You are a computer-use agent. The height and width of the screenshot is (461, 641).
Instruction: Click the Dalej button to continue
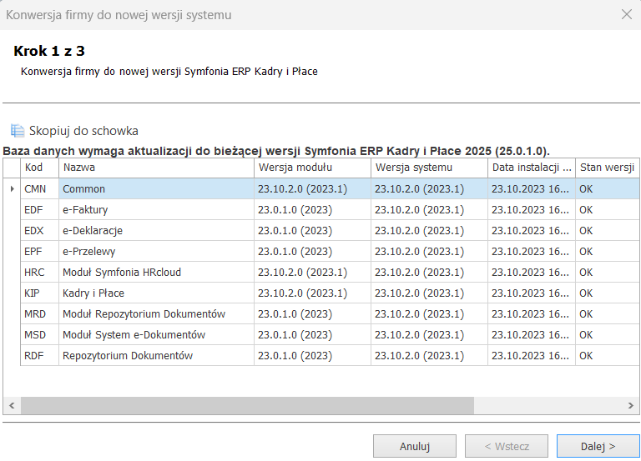(x=598, y=446)
